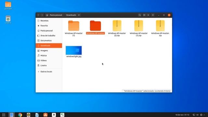Viewport: 208px width, 117px height.
Task: Open Vídeos in the sidebar
Action: pyautogui.click(x=49, y=60)
